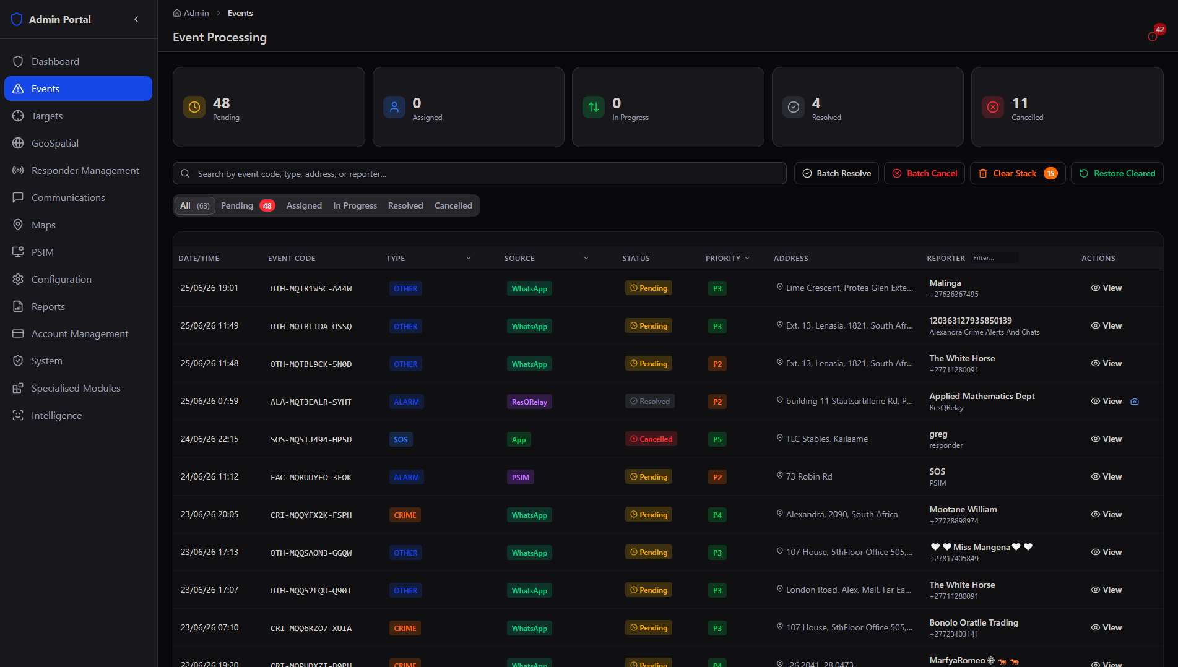Open Configuration settings

78,279
